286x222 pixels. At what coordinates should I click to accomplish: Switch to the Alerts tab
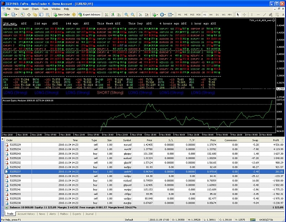pyautogui.click(x=53, y=214)
